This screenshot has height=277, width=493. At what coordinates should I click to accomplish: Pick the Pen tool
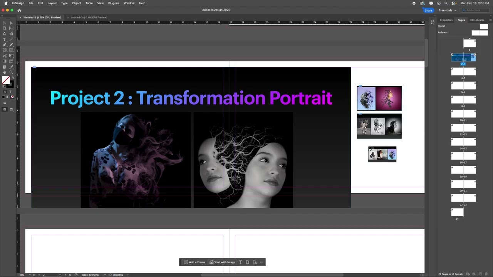(x=5, y=45)
